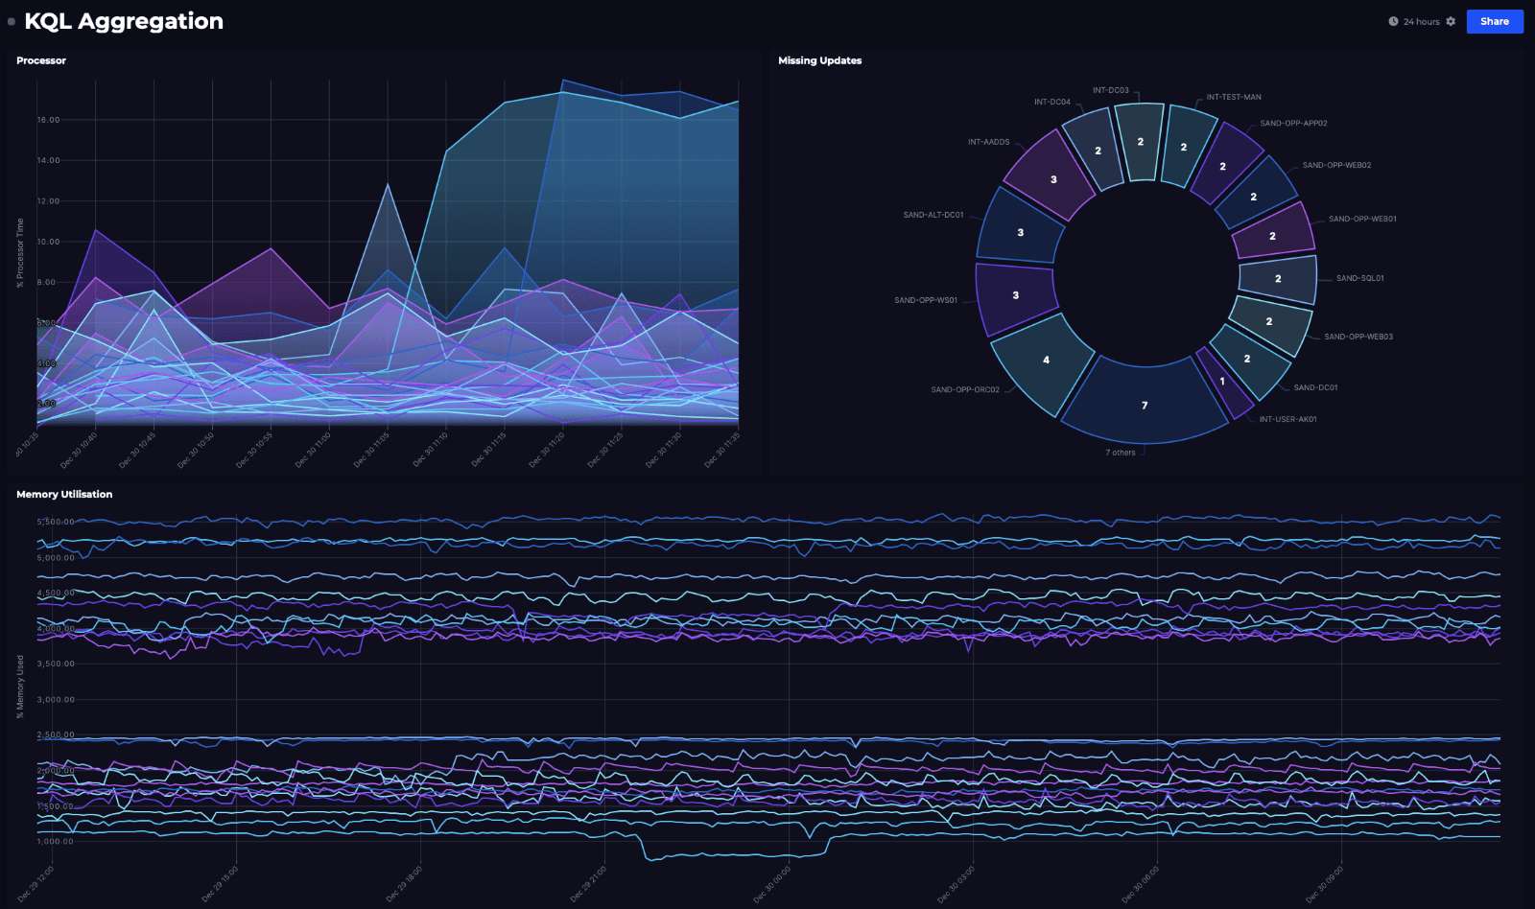Viewport: 1535px width, 909px height.
Task: Click the Memory Utilisation tile title
Action: [64, 494]
